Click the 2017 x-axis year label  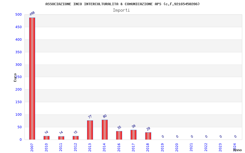pos(133,147)
